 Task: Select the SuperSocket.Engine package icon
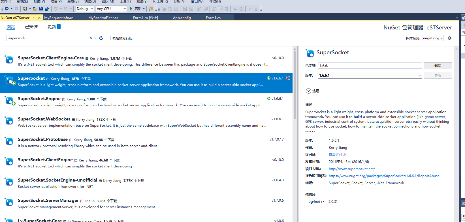tap(9, 101)
